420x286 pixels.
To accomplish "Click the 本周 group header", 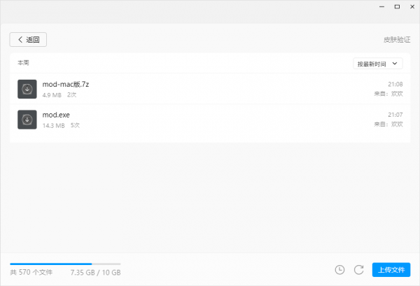I will tap(23, 63).
